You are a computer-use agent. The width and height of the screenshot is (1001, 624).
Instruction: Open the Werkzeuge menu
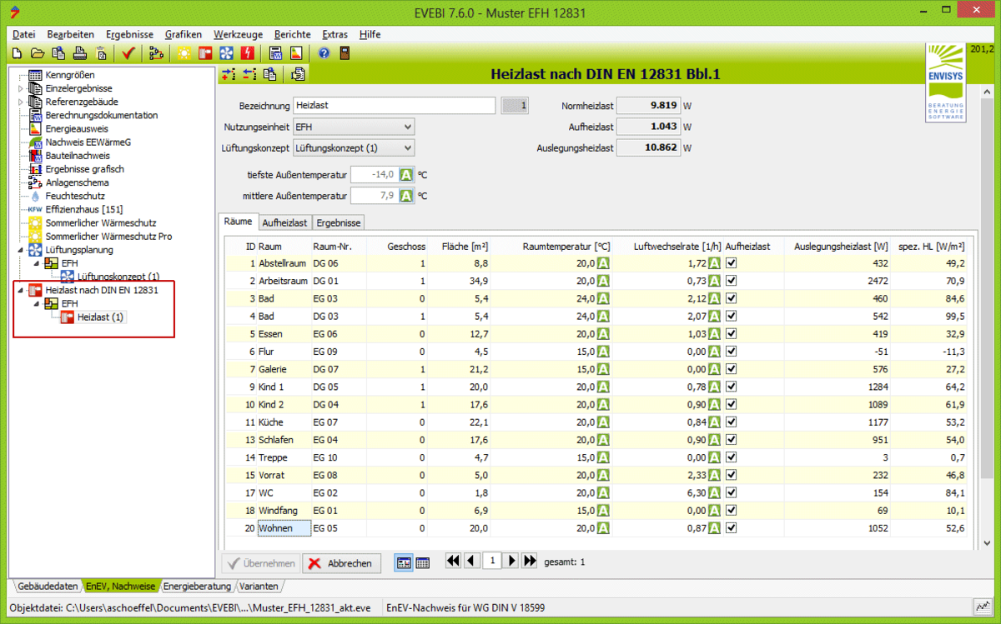click(238, 34)
